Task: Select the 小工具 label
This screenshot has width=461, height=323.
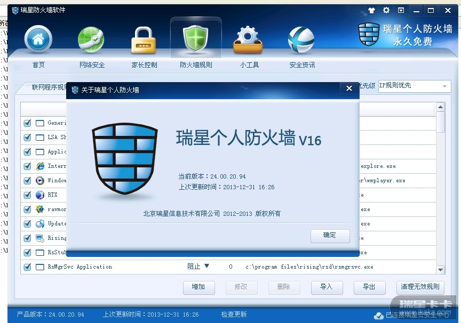Action: (x=249, y=65)
